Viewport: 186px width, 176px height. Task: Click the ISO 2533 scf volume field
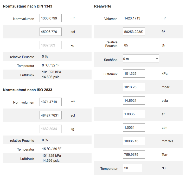click(50, 115)
